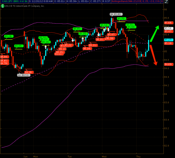175x158 pixels.
Task: Click the red 84.69 lower band tag
Action: (x=168, y=64)
